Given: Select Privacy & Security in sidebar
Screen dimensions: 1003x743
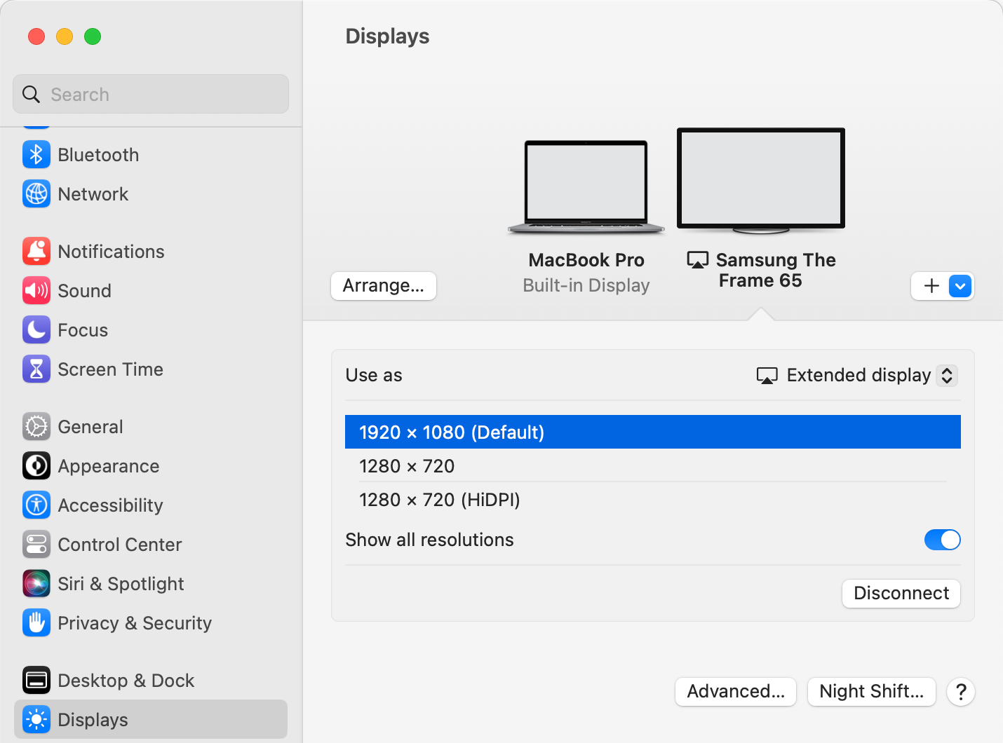Looking at the screenshot, I should click(134, 623).
